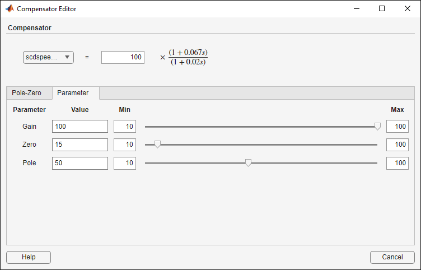The width and height of the screenshot is (421, 270).
Task: Focus the Pole Value input field
Action: click(79, 163)
